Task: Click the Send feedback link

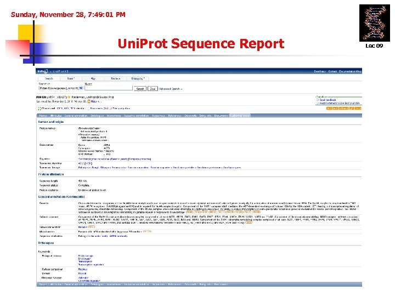Action: click(x=328, y=100)
